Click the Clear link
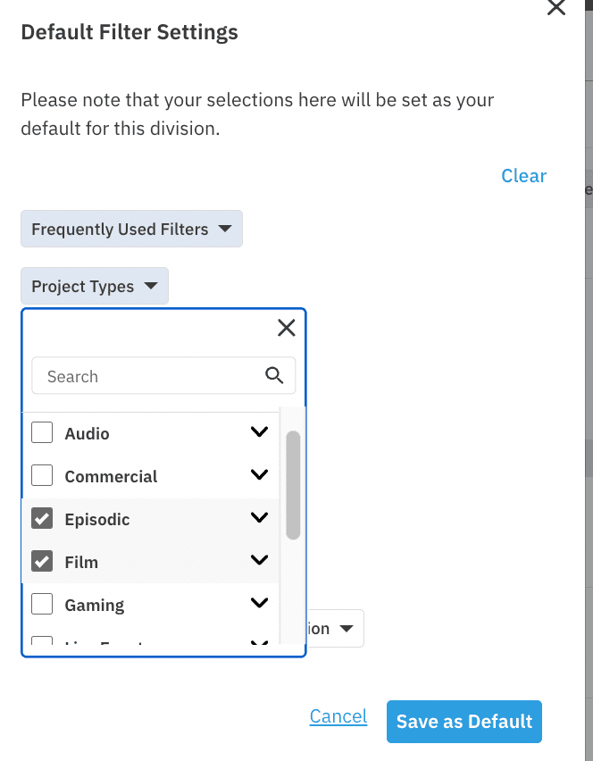 [523, 176]
